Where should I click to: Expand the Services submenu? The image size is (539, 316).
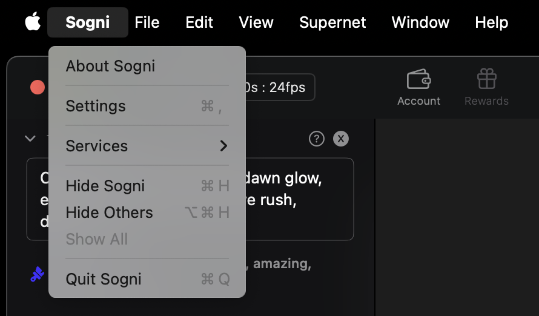[x=147, y=146]
